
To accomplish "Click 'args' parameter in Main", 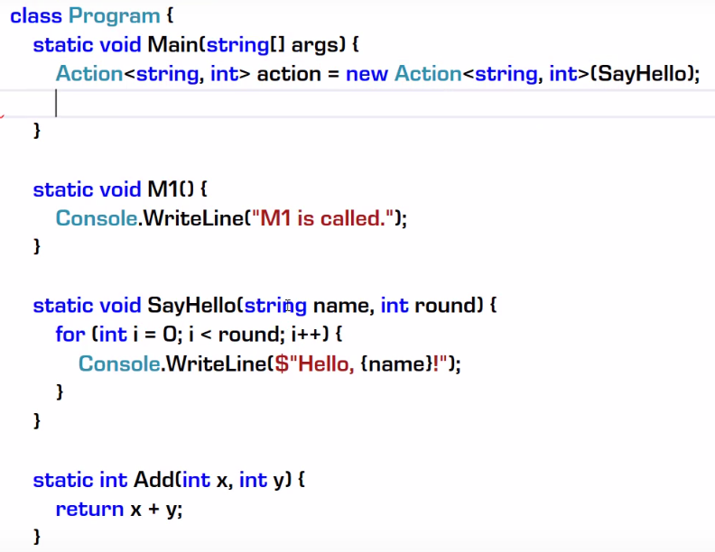I will (x=315, y=46).
